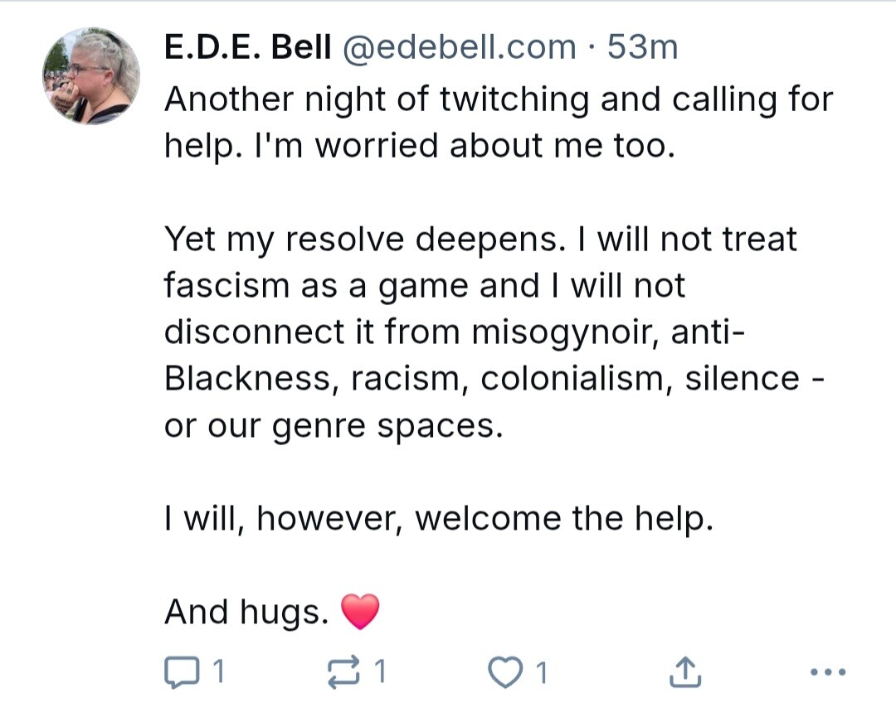896x722 pixels.
Task: Click the 'And hugs.' text
Action: click(247, 612)
